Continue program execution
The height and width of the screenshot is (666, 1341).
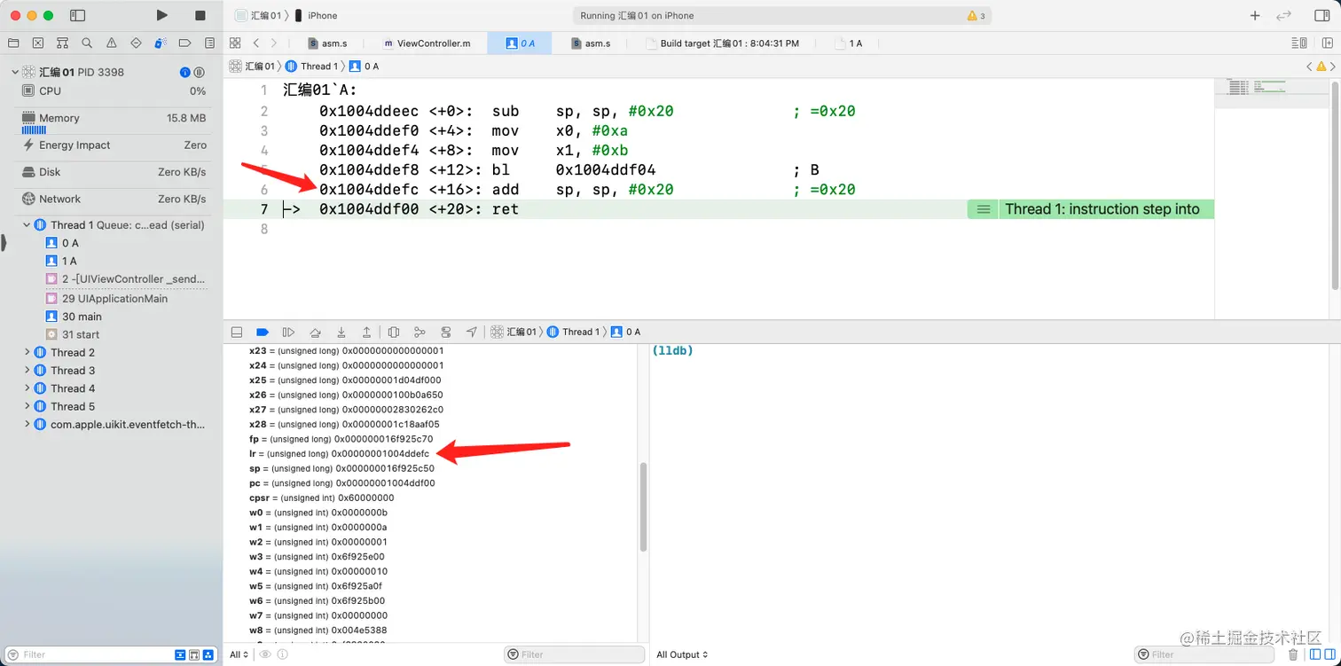288,332
